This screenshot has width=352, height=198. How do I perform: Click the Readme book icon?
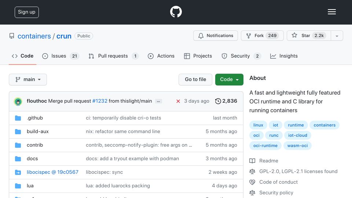coord(252,161)
